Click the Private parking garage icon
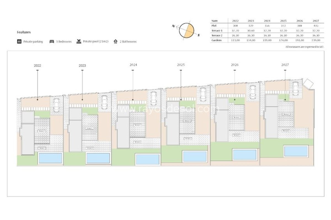Screen dimensions: 331x220 click(19, 42)
